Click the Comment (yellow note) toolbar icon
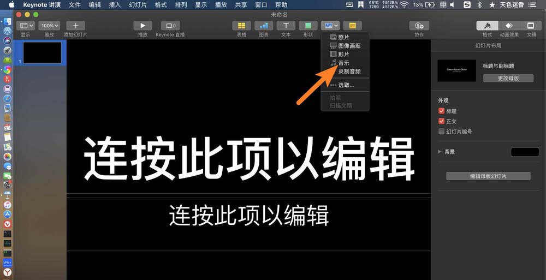 tap(352, 26)
